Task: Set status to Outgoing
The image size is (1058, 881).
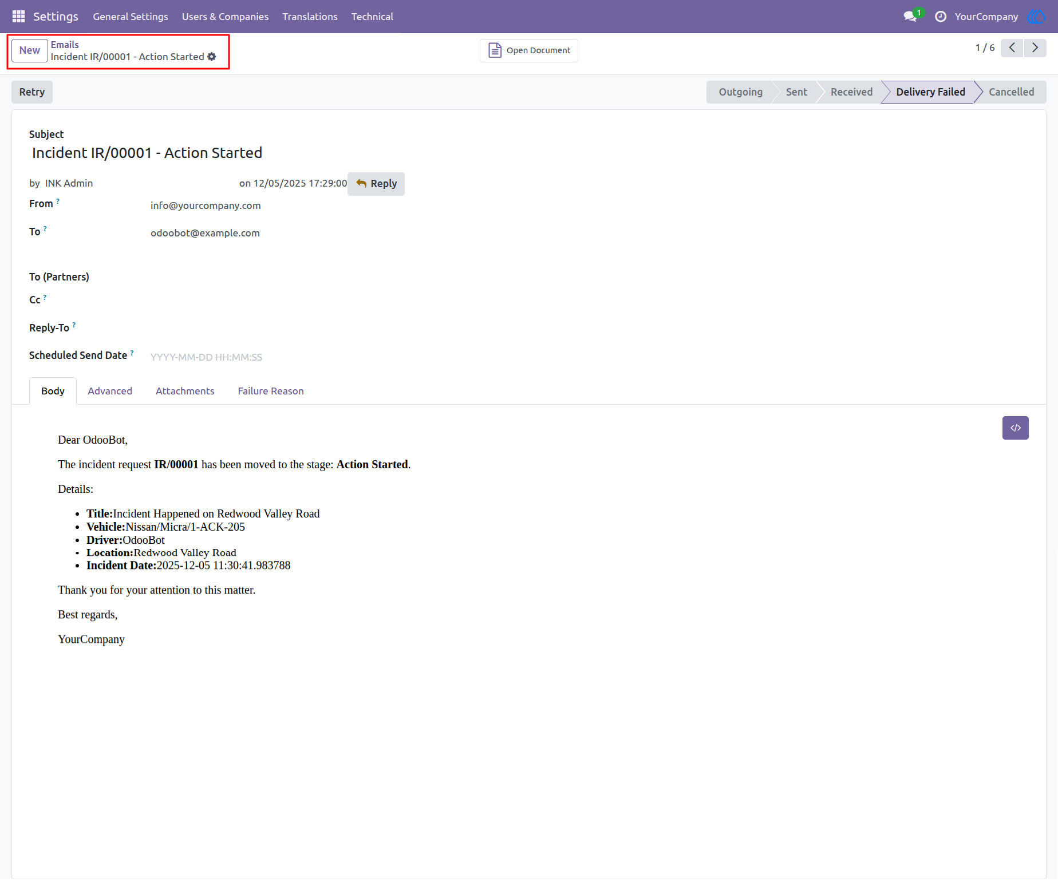Action: coord(740,92)
